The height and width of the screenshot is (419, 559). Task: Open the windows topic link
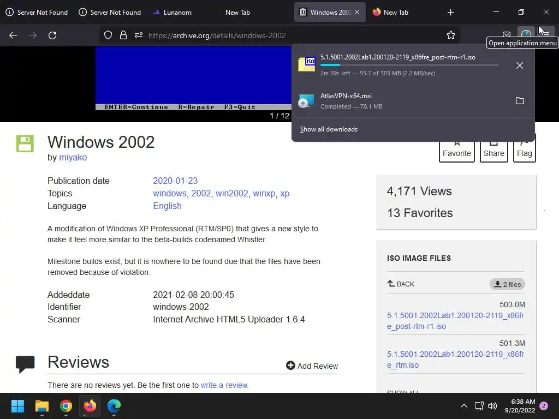(x=169, y=194)
